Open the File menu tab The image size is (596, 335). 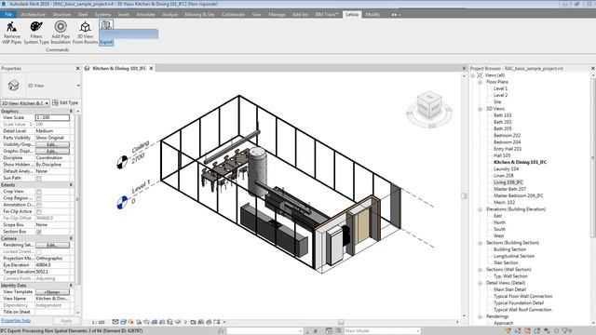tap(8, 15)
